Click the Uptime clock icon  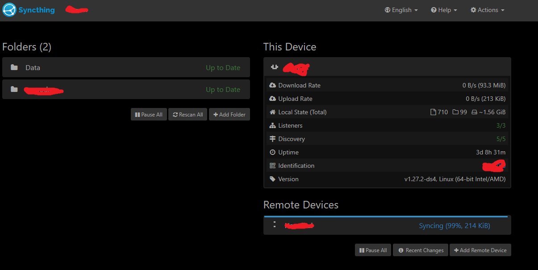coord(273,152)
